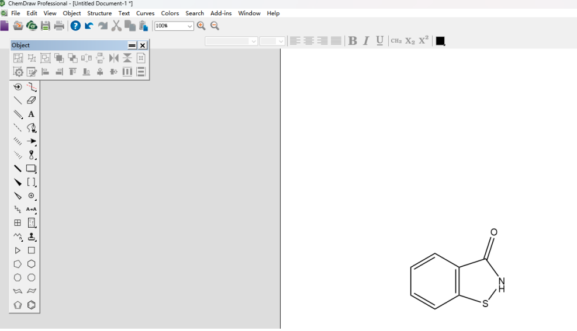The image size is (577, 331).
Task: Toggle Bold text formatting
Action: tap(353, 41)
